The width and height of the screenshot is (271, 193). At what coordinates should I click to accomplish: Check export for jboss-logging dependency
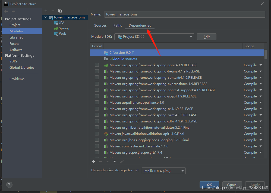97,140
